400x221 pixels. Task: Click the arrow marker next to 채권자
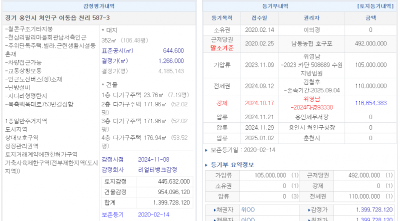pyautogui.click(x=215, y=210)
